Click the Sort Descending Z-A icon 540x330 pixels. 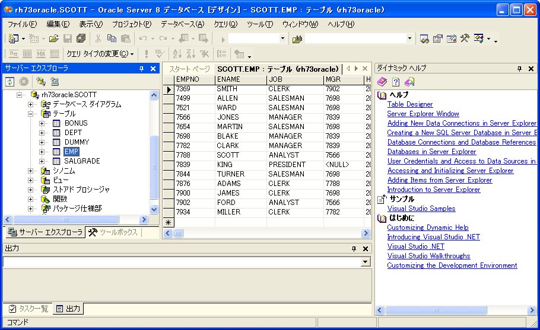[190, 54]
